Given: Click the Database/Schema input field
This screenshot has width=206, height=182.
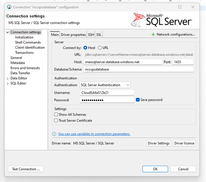Looking at the screenshot, I should pos(138,69).
